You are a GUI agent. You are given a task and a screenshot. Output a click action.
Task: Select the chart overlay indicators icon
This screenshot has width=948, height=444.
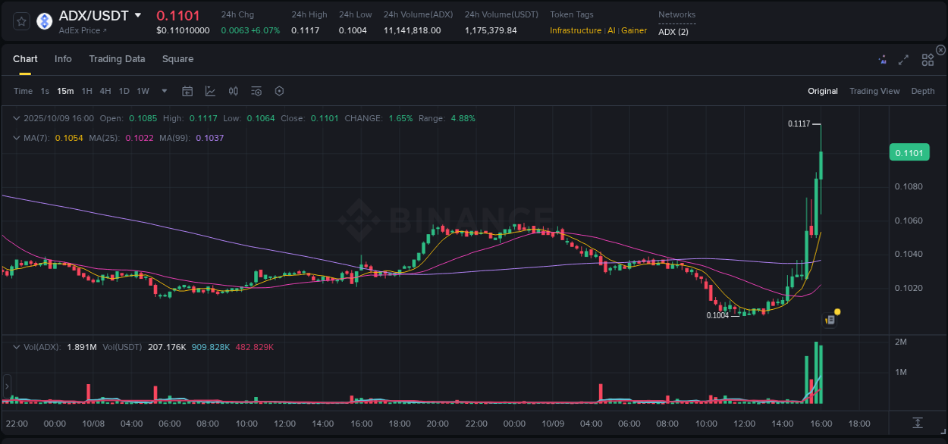click(210, 90)
